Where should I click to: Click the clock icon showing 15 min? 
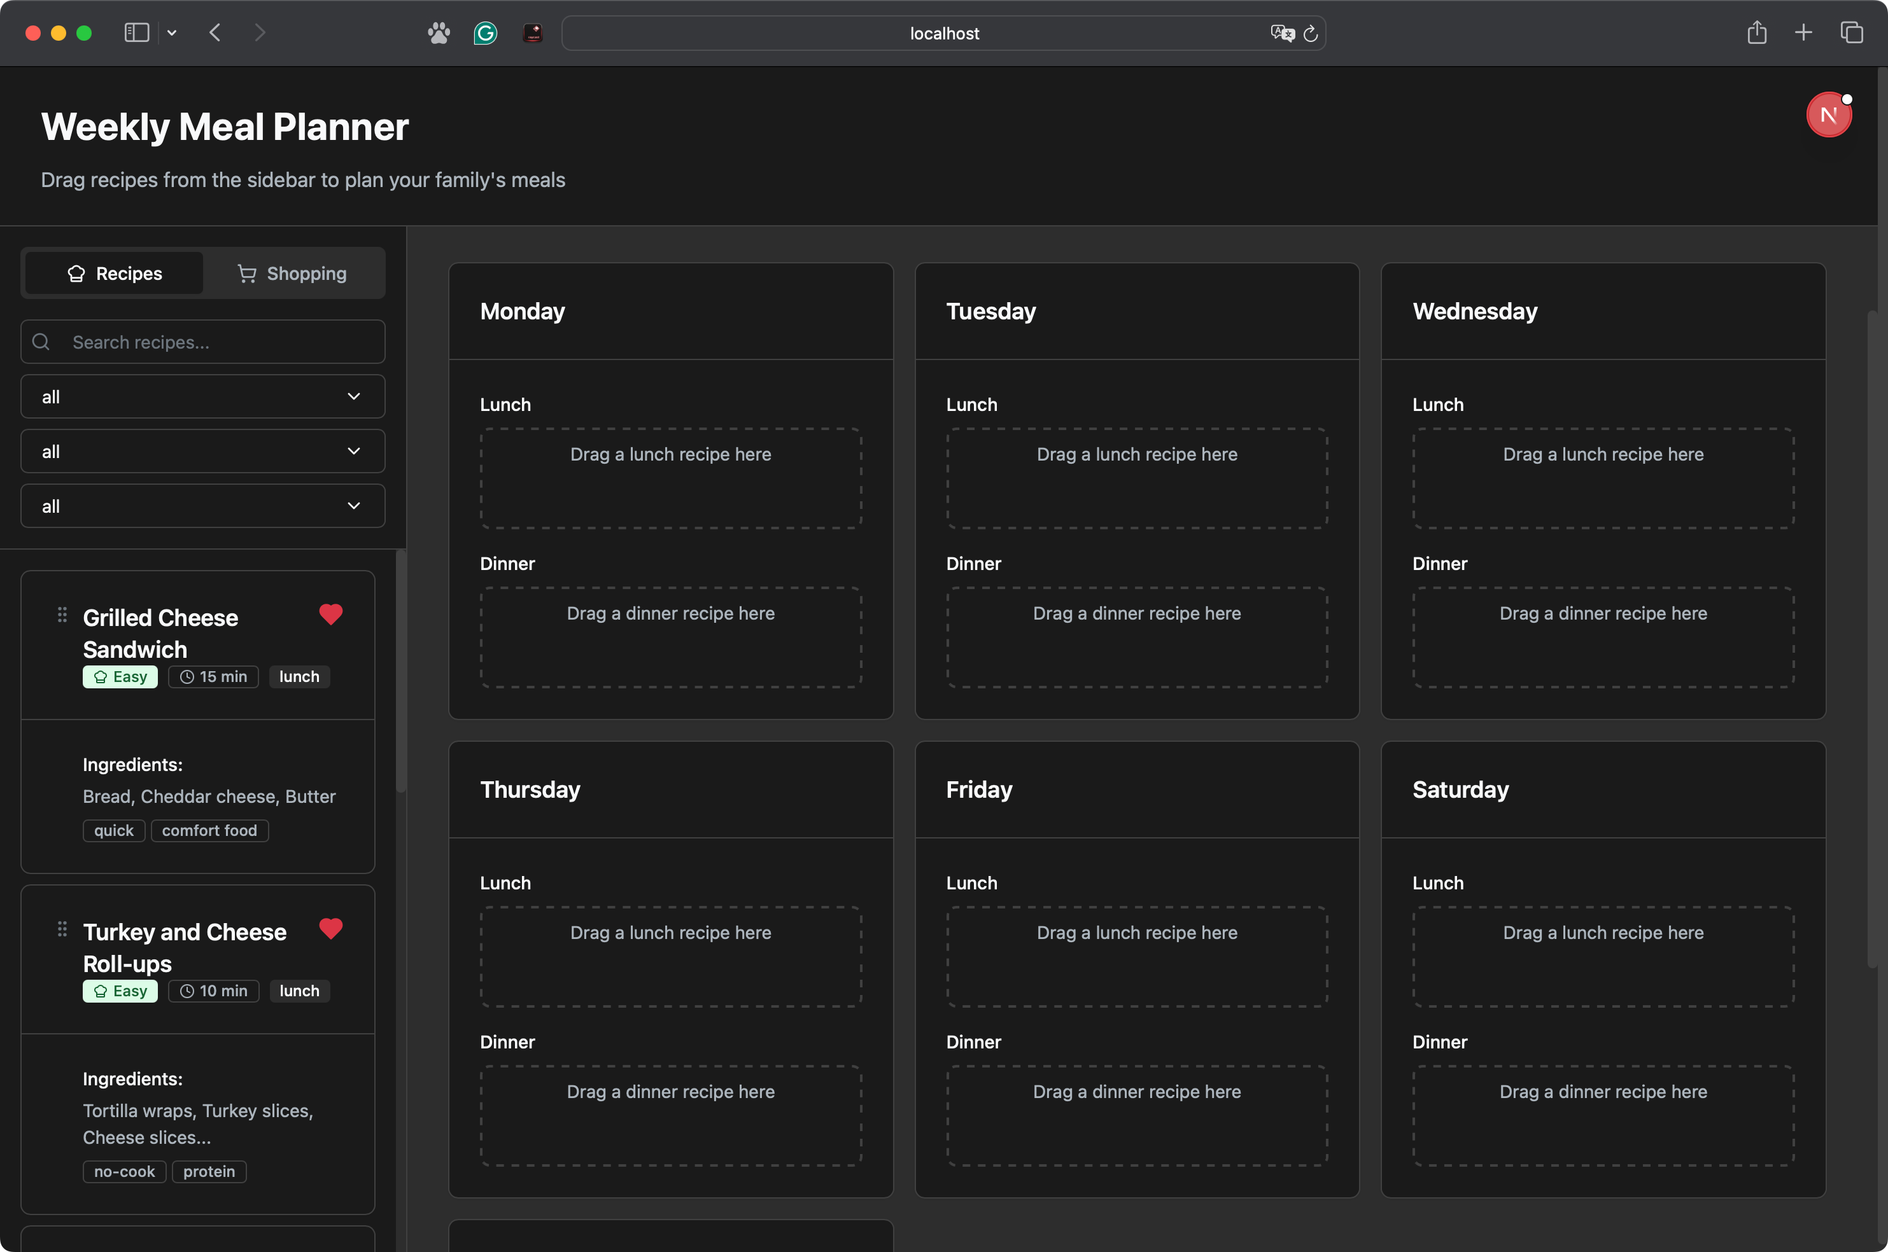coord(188,676)
